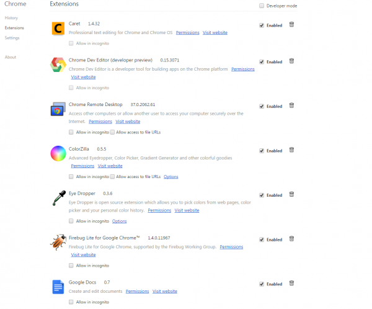
Task: Click the ColorZilla color wheel icon
Action: (x=58, y=153)
